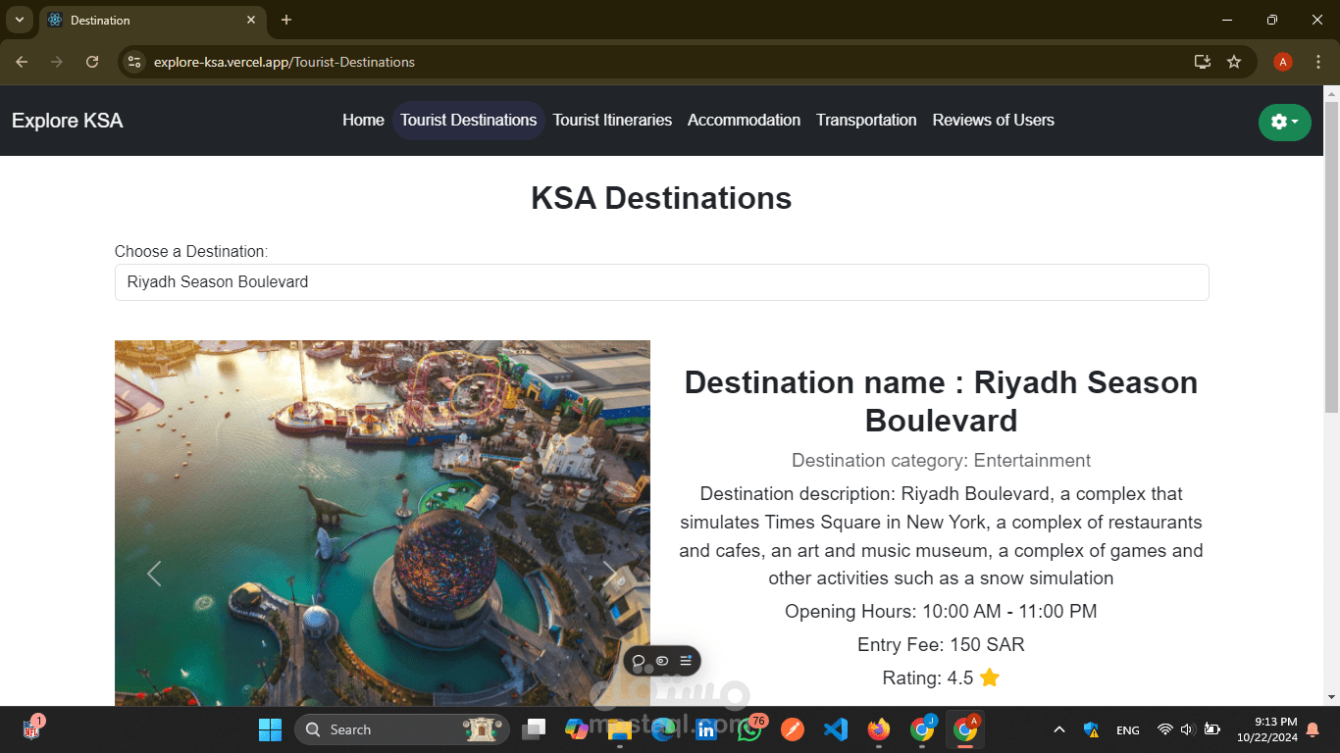This screenshot has width=1340, height=753.
Task: Open Microsoft Edge from taskbar
Action: [x=663, y=729]
